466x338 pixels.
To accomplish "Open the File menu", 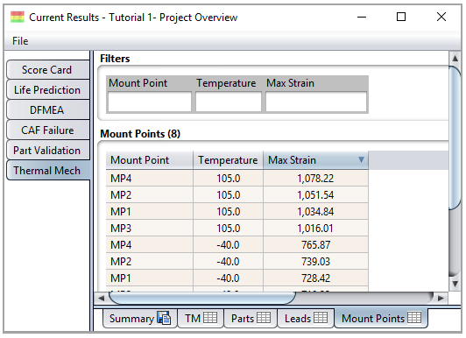I will click(x=20, y=41).
